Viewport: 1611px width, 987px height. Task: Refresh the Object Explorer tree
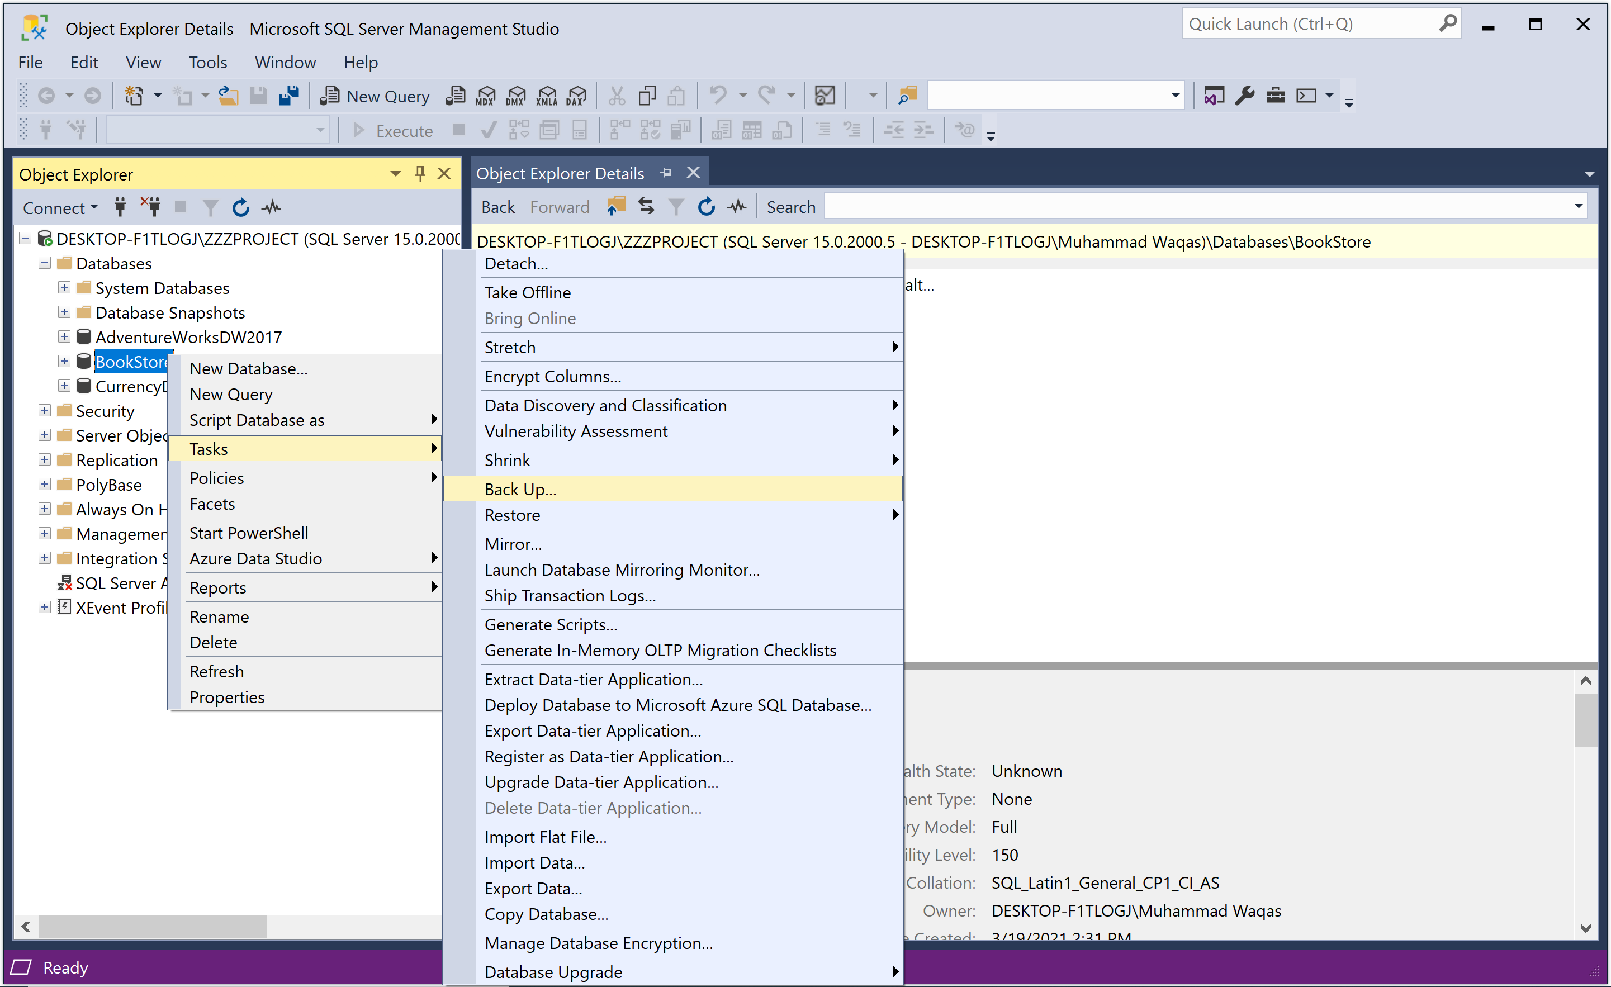[240, 208]
